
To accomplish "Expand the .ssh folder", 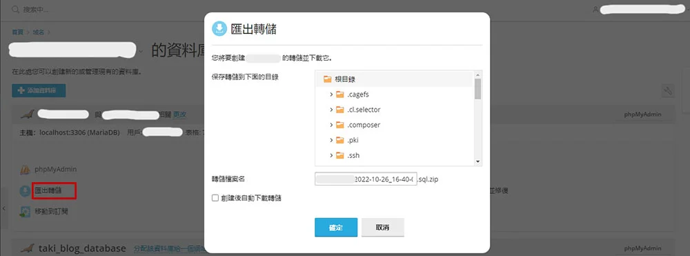I will click(331, 155).
